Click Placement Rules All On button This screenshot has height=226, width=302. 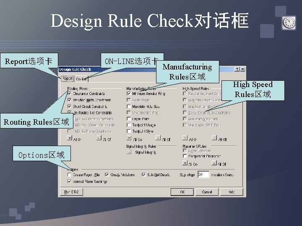click(x=185, y=163)
